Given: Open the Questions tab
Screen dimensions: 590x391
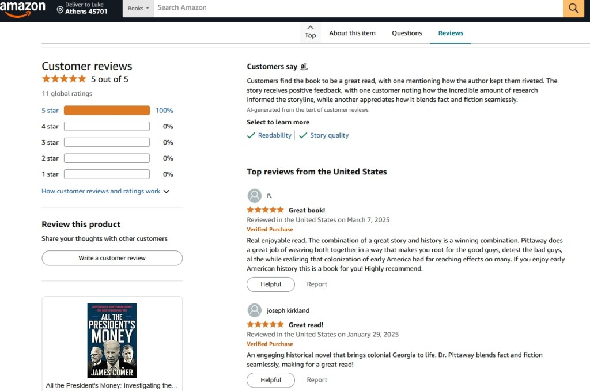Looking at the screenshot, I should pos(407,33).
